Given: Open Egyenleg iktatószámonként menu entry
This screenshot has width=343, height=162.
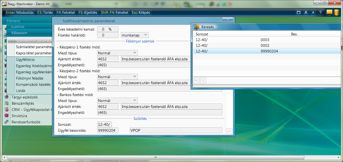Looking at the screenshot, I should point(34,66).
